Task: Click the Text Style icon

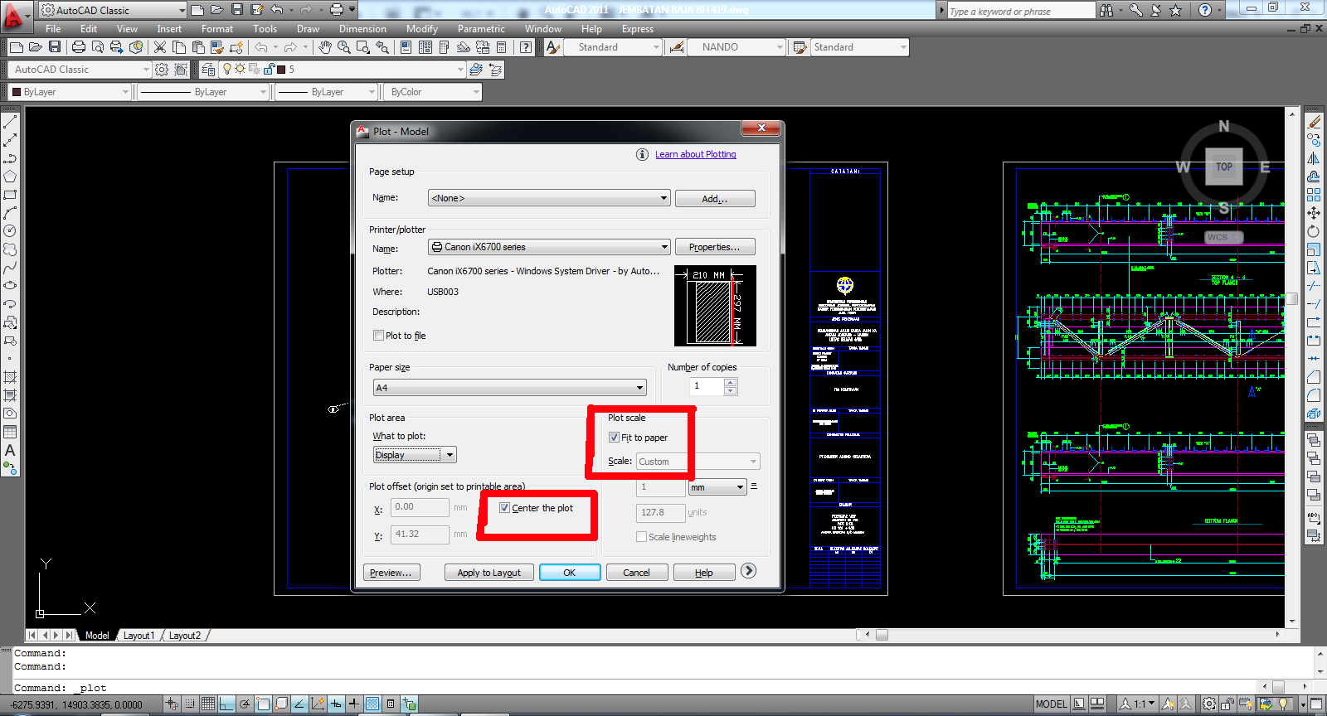Action: 553,47
